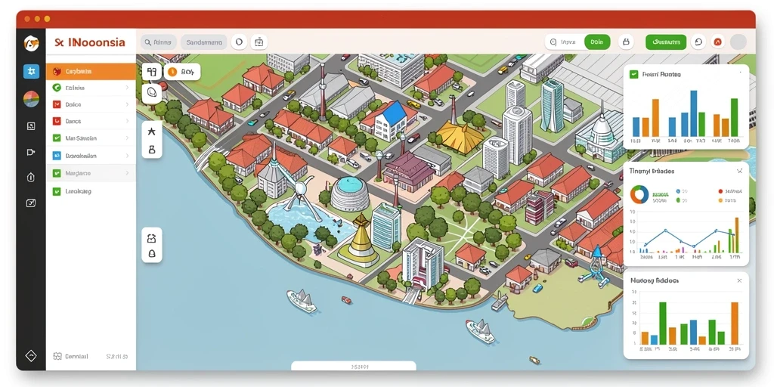Expand the Marglarae row chevron

coord(127,173)
